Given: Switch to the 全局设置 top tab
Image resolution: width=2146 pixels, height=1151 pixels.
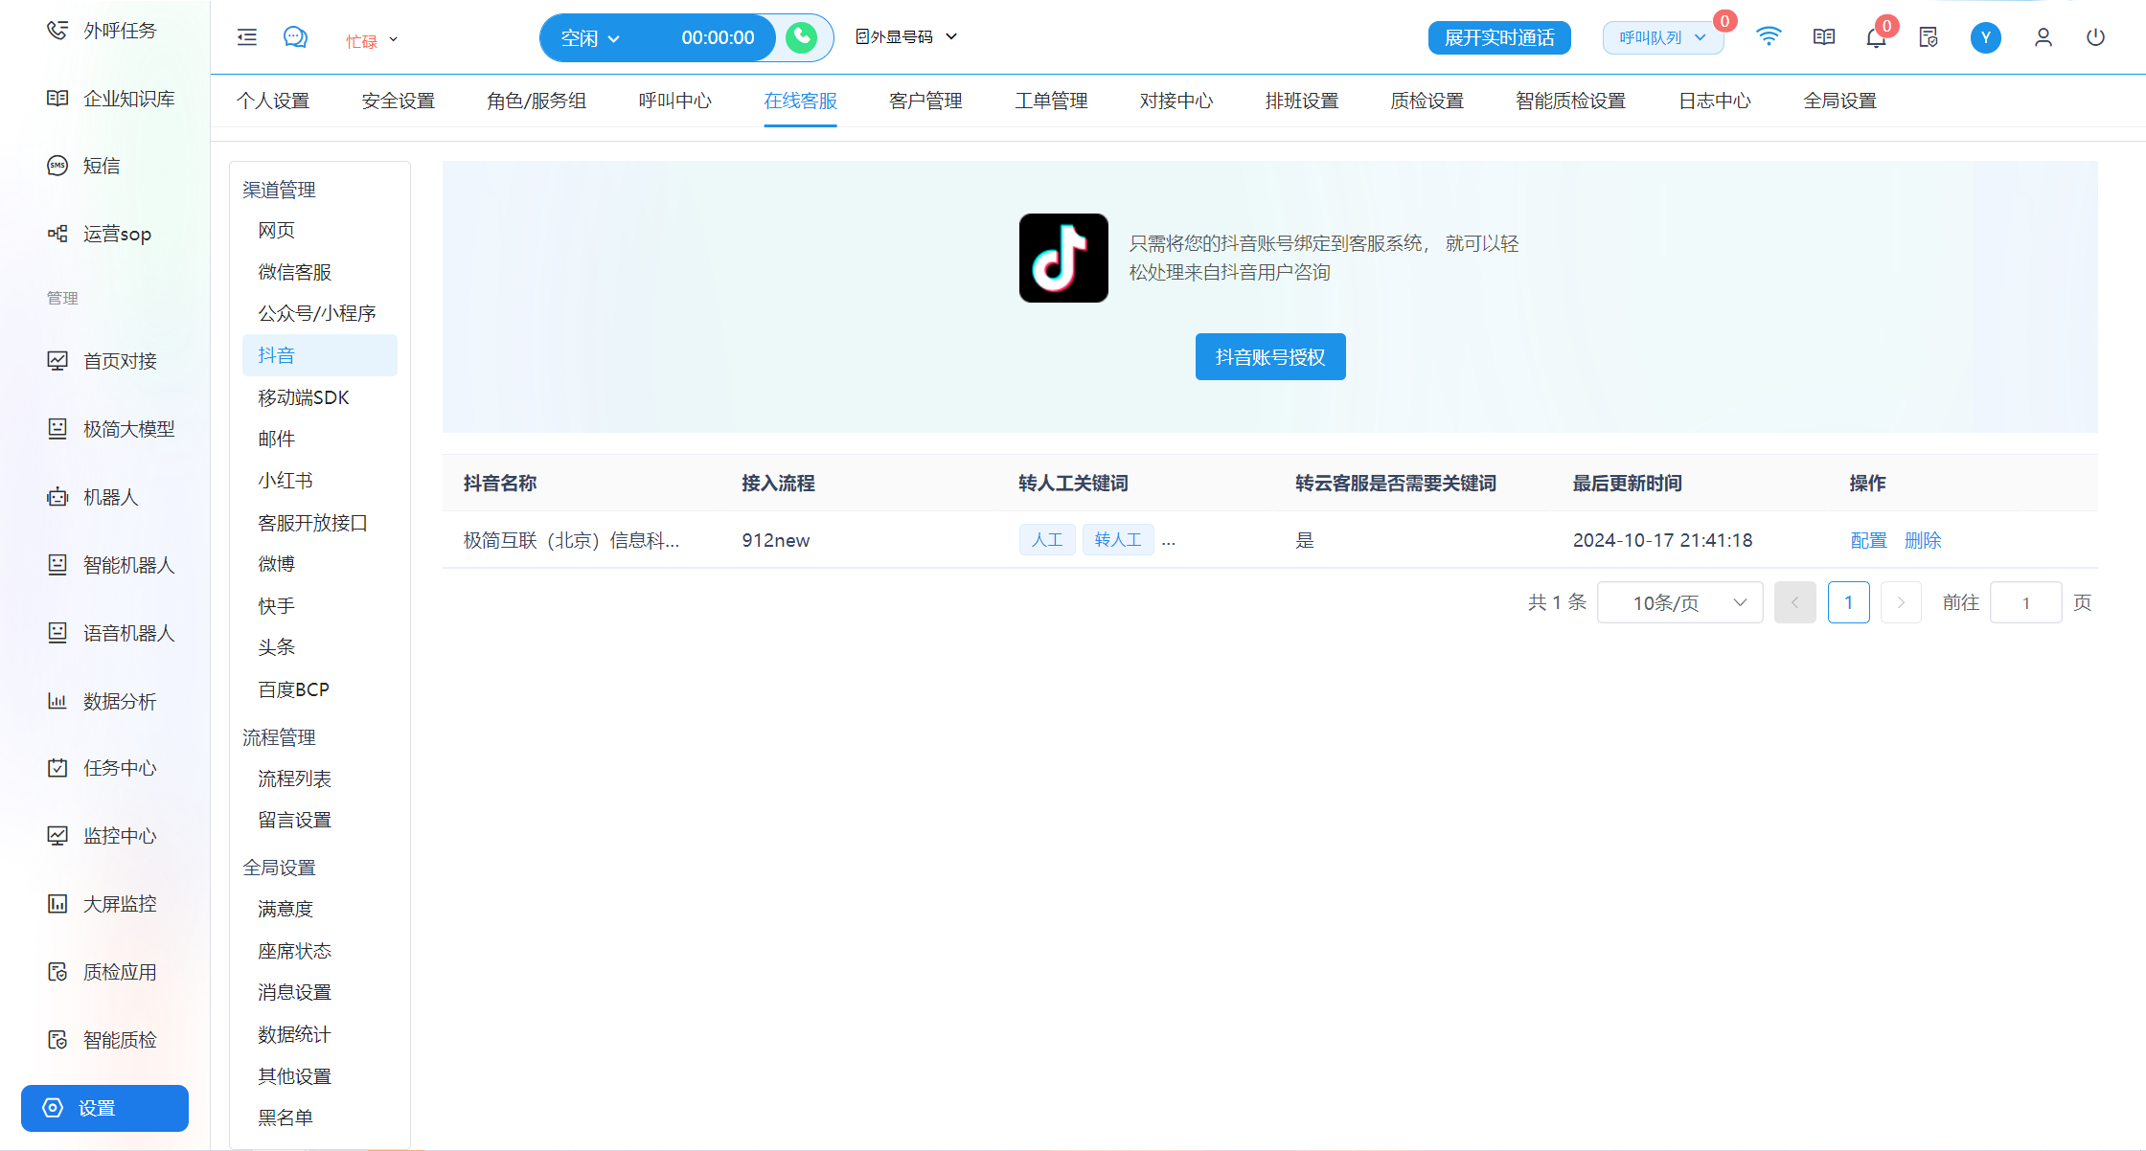Looking at the screenshot, I should 1839,101.
